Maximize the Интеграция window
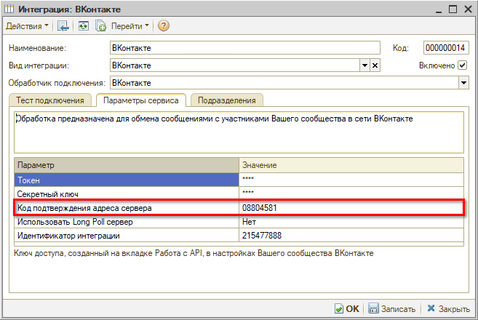The width and height of the screenshot is (478, 320). (453, 9)
